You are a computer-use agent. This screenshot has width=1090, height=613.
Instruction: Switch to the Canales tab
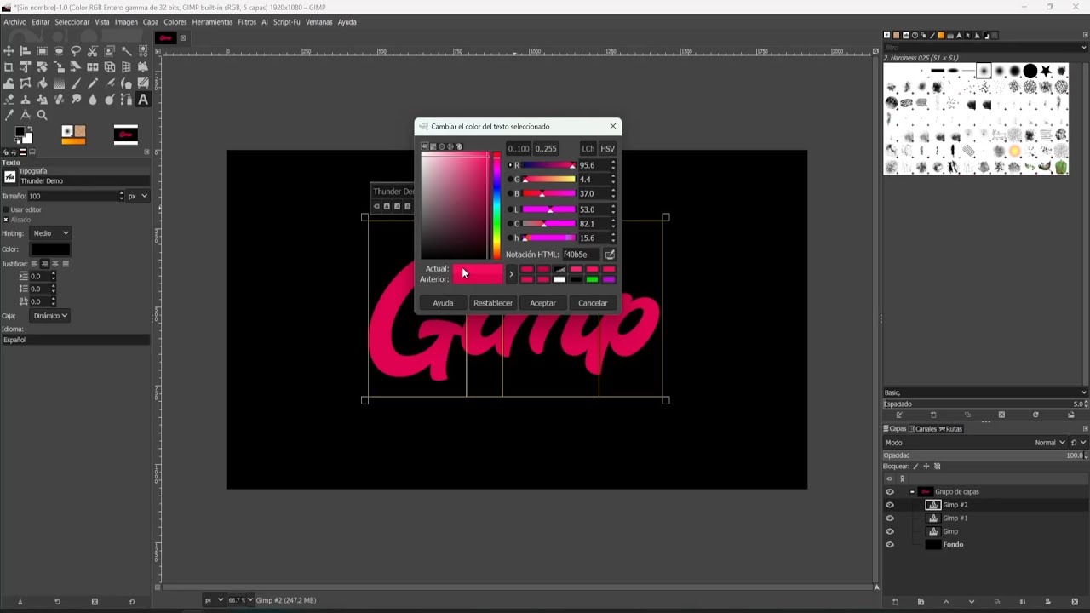[x=923, y=429]
